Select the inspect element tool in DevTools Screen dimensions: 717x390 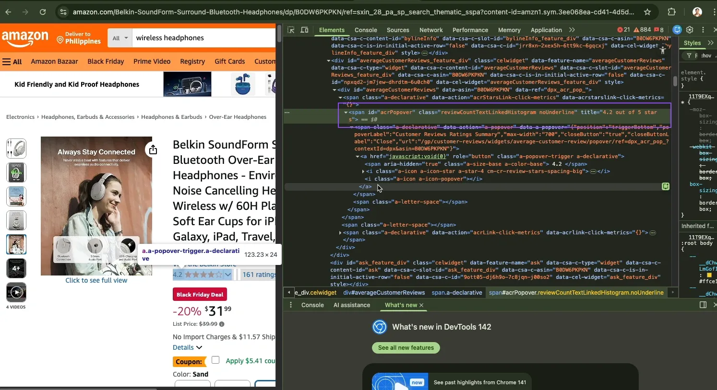291,30
